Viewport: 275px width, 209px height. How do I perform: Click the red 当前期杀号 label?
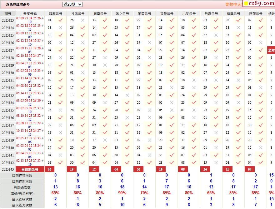click(x=30, y=169)
